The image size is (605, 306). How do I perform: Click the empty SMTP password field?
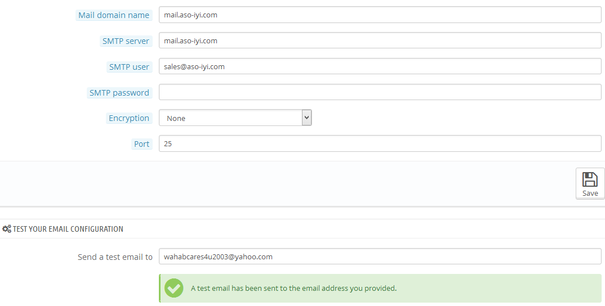click(380, 92)
